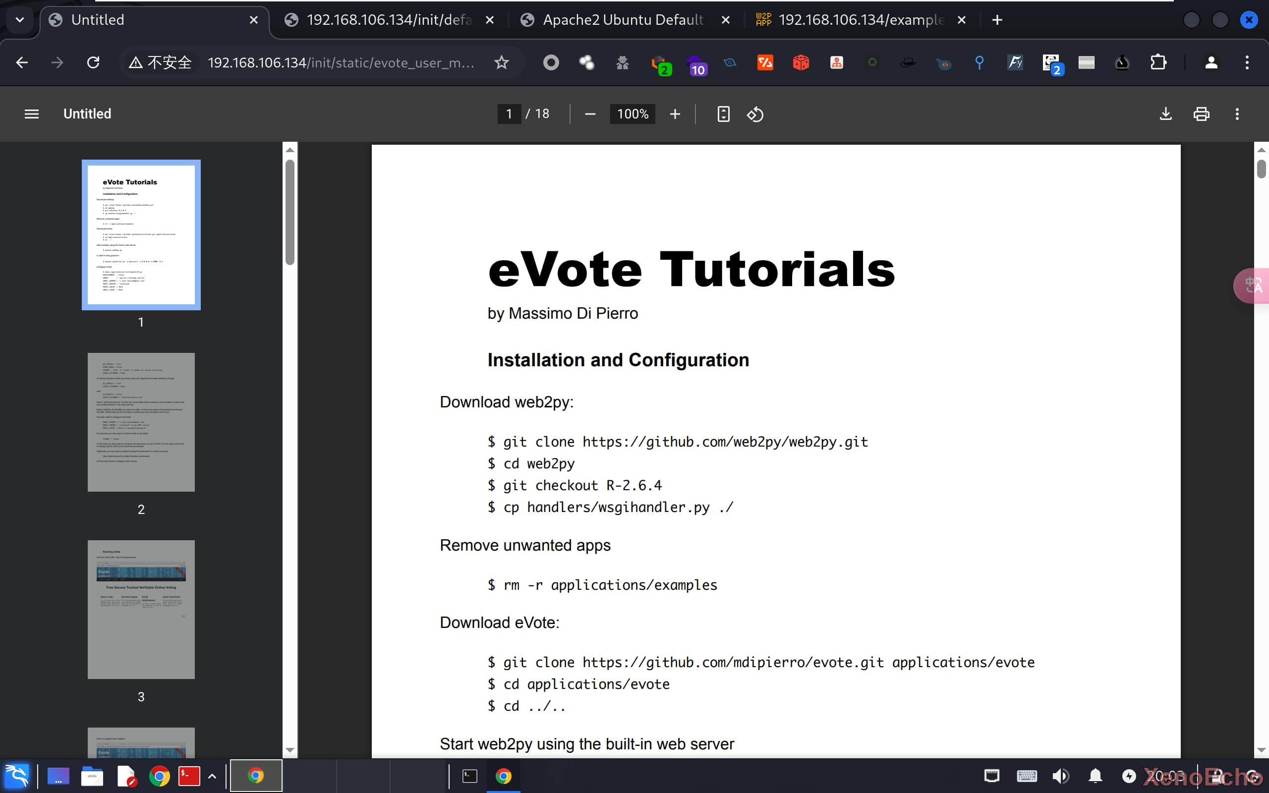Open the PDF viewer more actions menu
This screenshot has height=793, width=1269.
(1237, 114)
